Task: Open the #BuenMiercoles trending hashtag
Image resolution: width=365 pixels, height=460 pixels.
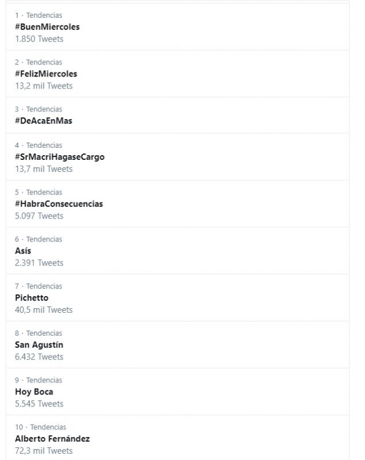Action: pos(47,27)
